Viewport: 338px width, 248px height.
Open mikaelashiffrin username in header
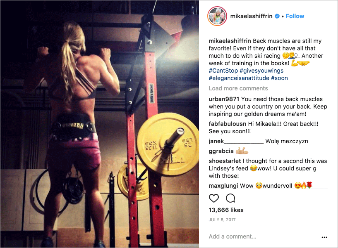tap(252, 16)
